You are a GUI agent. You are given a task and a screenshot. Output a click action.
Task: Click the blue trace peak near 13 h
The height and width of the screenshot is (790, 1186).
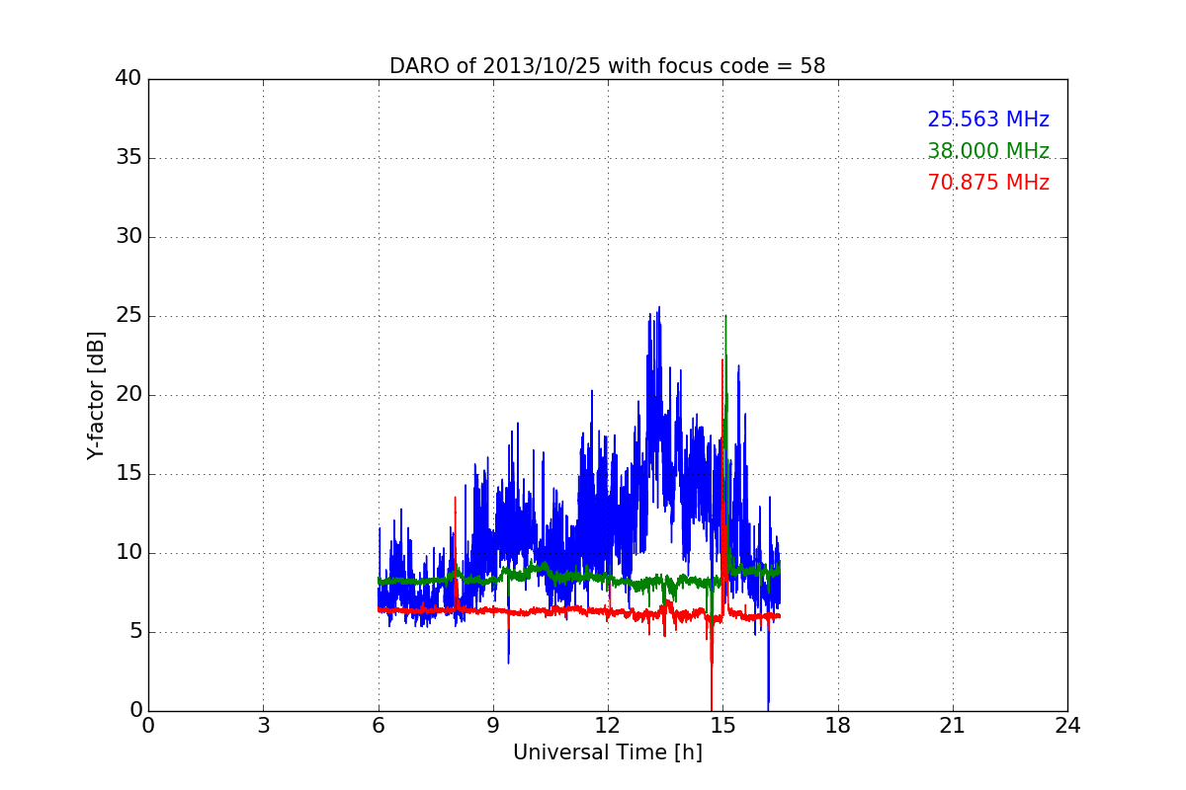(658, 308)
